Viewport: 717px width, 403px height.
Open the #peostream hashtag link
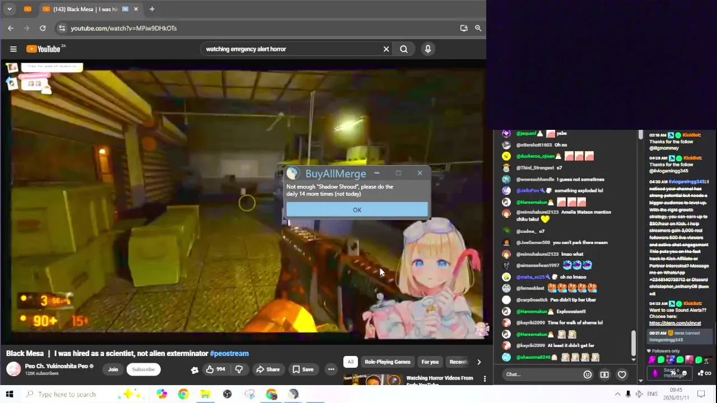(x=229, y=353)
